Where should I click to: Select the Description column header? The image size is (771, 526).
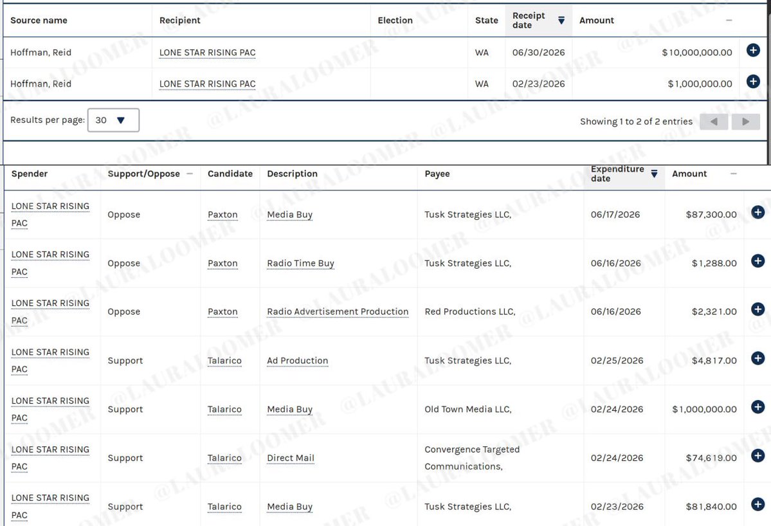pos(292,174)
